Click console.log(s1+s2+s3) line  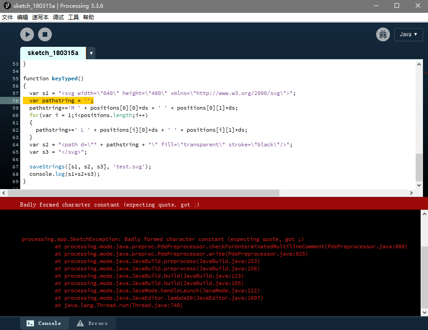[65, 174]
